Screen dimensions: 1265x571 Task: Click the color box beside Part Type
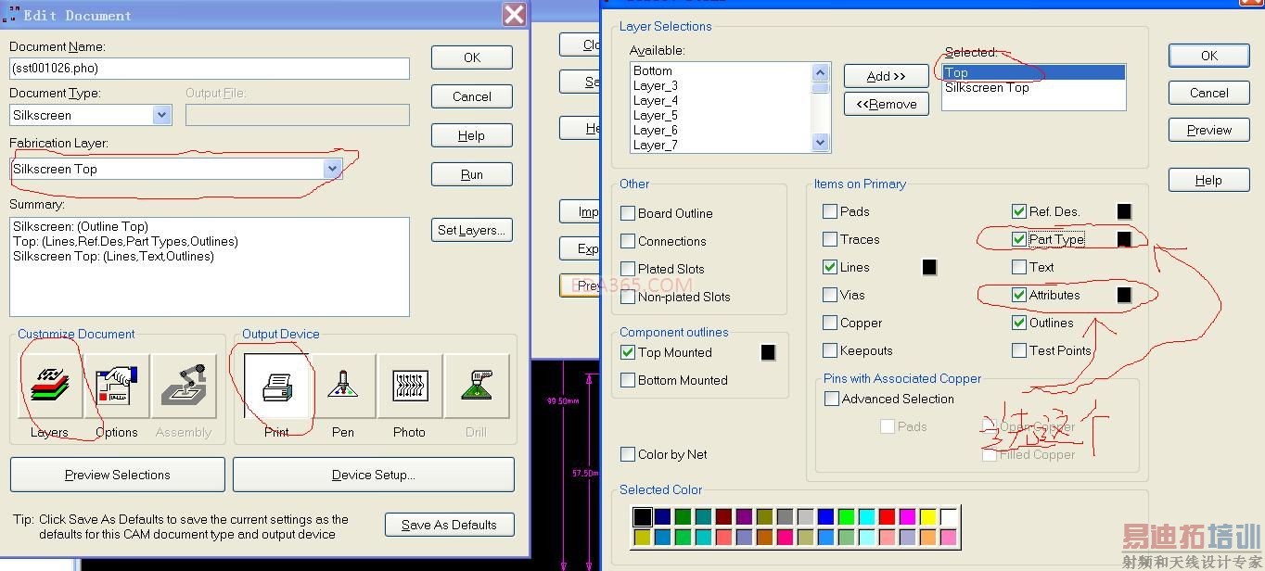coord(1124,239)
